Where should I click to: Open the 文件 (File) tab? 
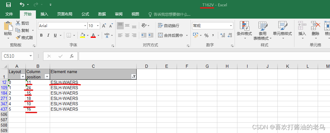(x=9, y=14)
